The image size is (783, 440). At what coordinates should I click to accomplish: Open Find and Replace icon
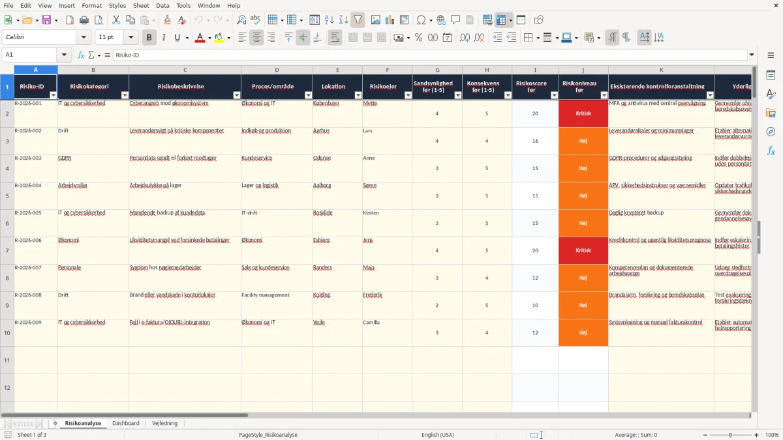[x=241, y=20]
